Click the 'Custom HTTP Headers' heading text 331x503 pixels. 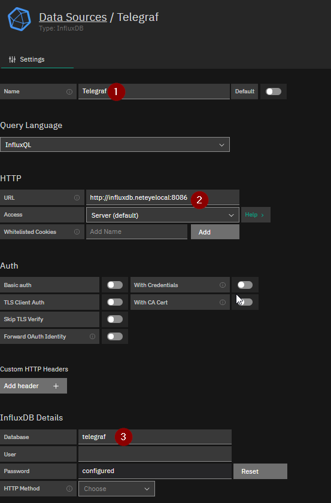click(x=34, y=369)
